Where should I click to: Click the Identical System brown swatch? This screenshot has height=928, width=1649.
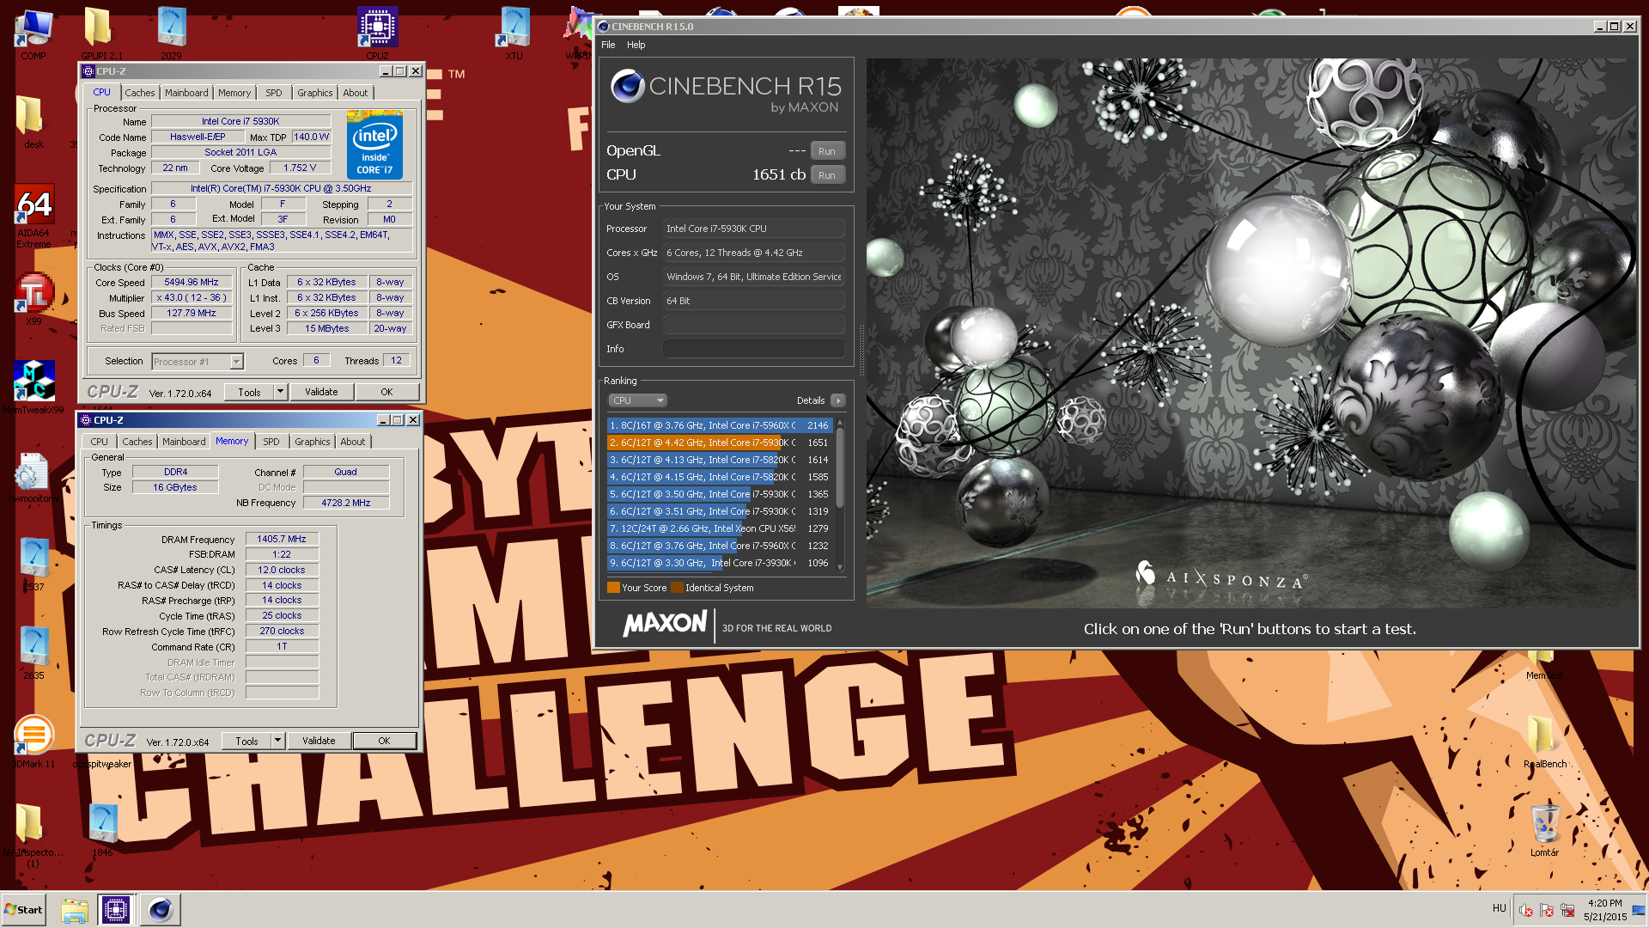(677, 588)
